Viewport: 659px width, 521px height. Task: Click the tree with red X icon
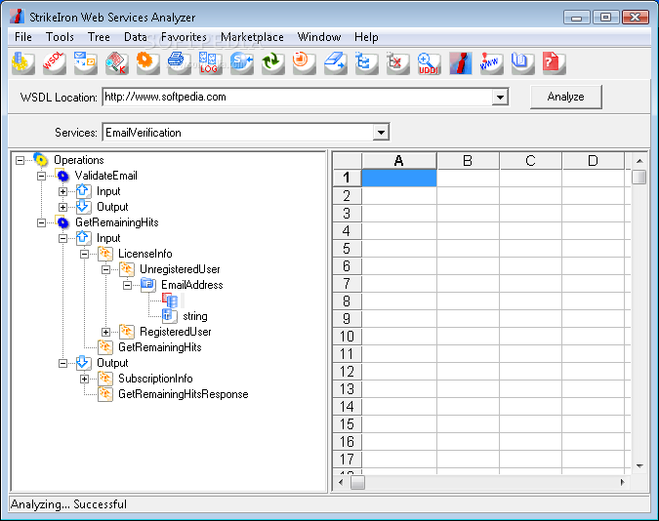tap(397, 63)
